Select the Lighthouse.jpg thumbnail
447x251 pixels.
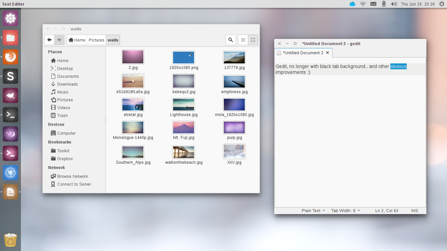(184, 105)
